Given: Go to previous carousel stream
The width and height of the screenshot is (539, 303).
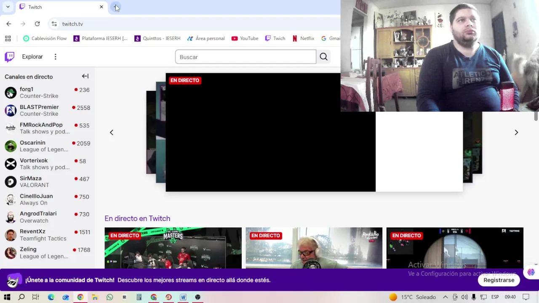Looking at the screenshot, I should tap(112, 133).
